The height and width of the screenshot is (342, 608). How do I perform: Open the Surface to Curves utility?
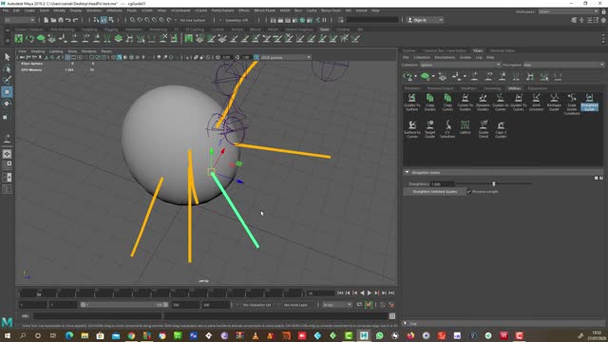pyautogui.click(x=411, y=129)
